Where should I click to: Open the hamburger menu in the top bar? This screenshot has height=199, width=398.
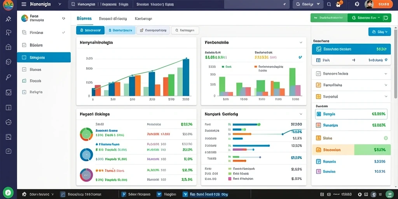pyautogui.click(x=24, y=4)
